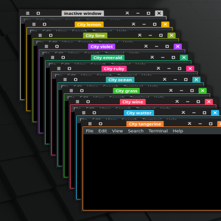Select the City lemon title label

(x=89, y=24)
